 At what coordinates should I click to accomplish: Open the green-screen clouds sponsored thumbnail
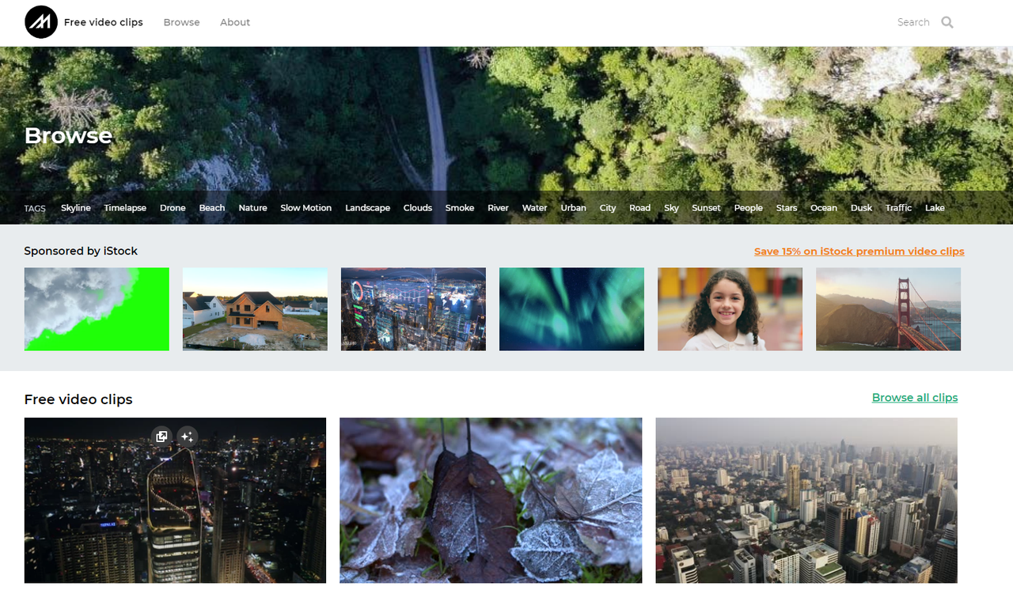pos(96,308)
